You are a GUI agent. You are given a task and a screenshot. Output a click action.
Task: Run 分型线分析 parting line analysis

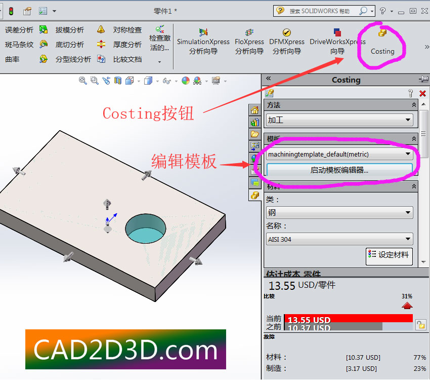65,59
